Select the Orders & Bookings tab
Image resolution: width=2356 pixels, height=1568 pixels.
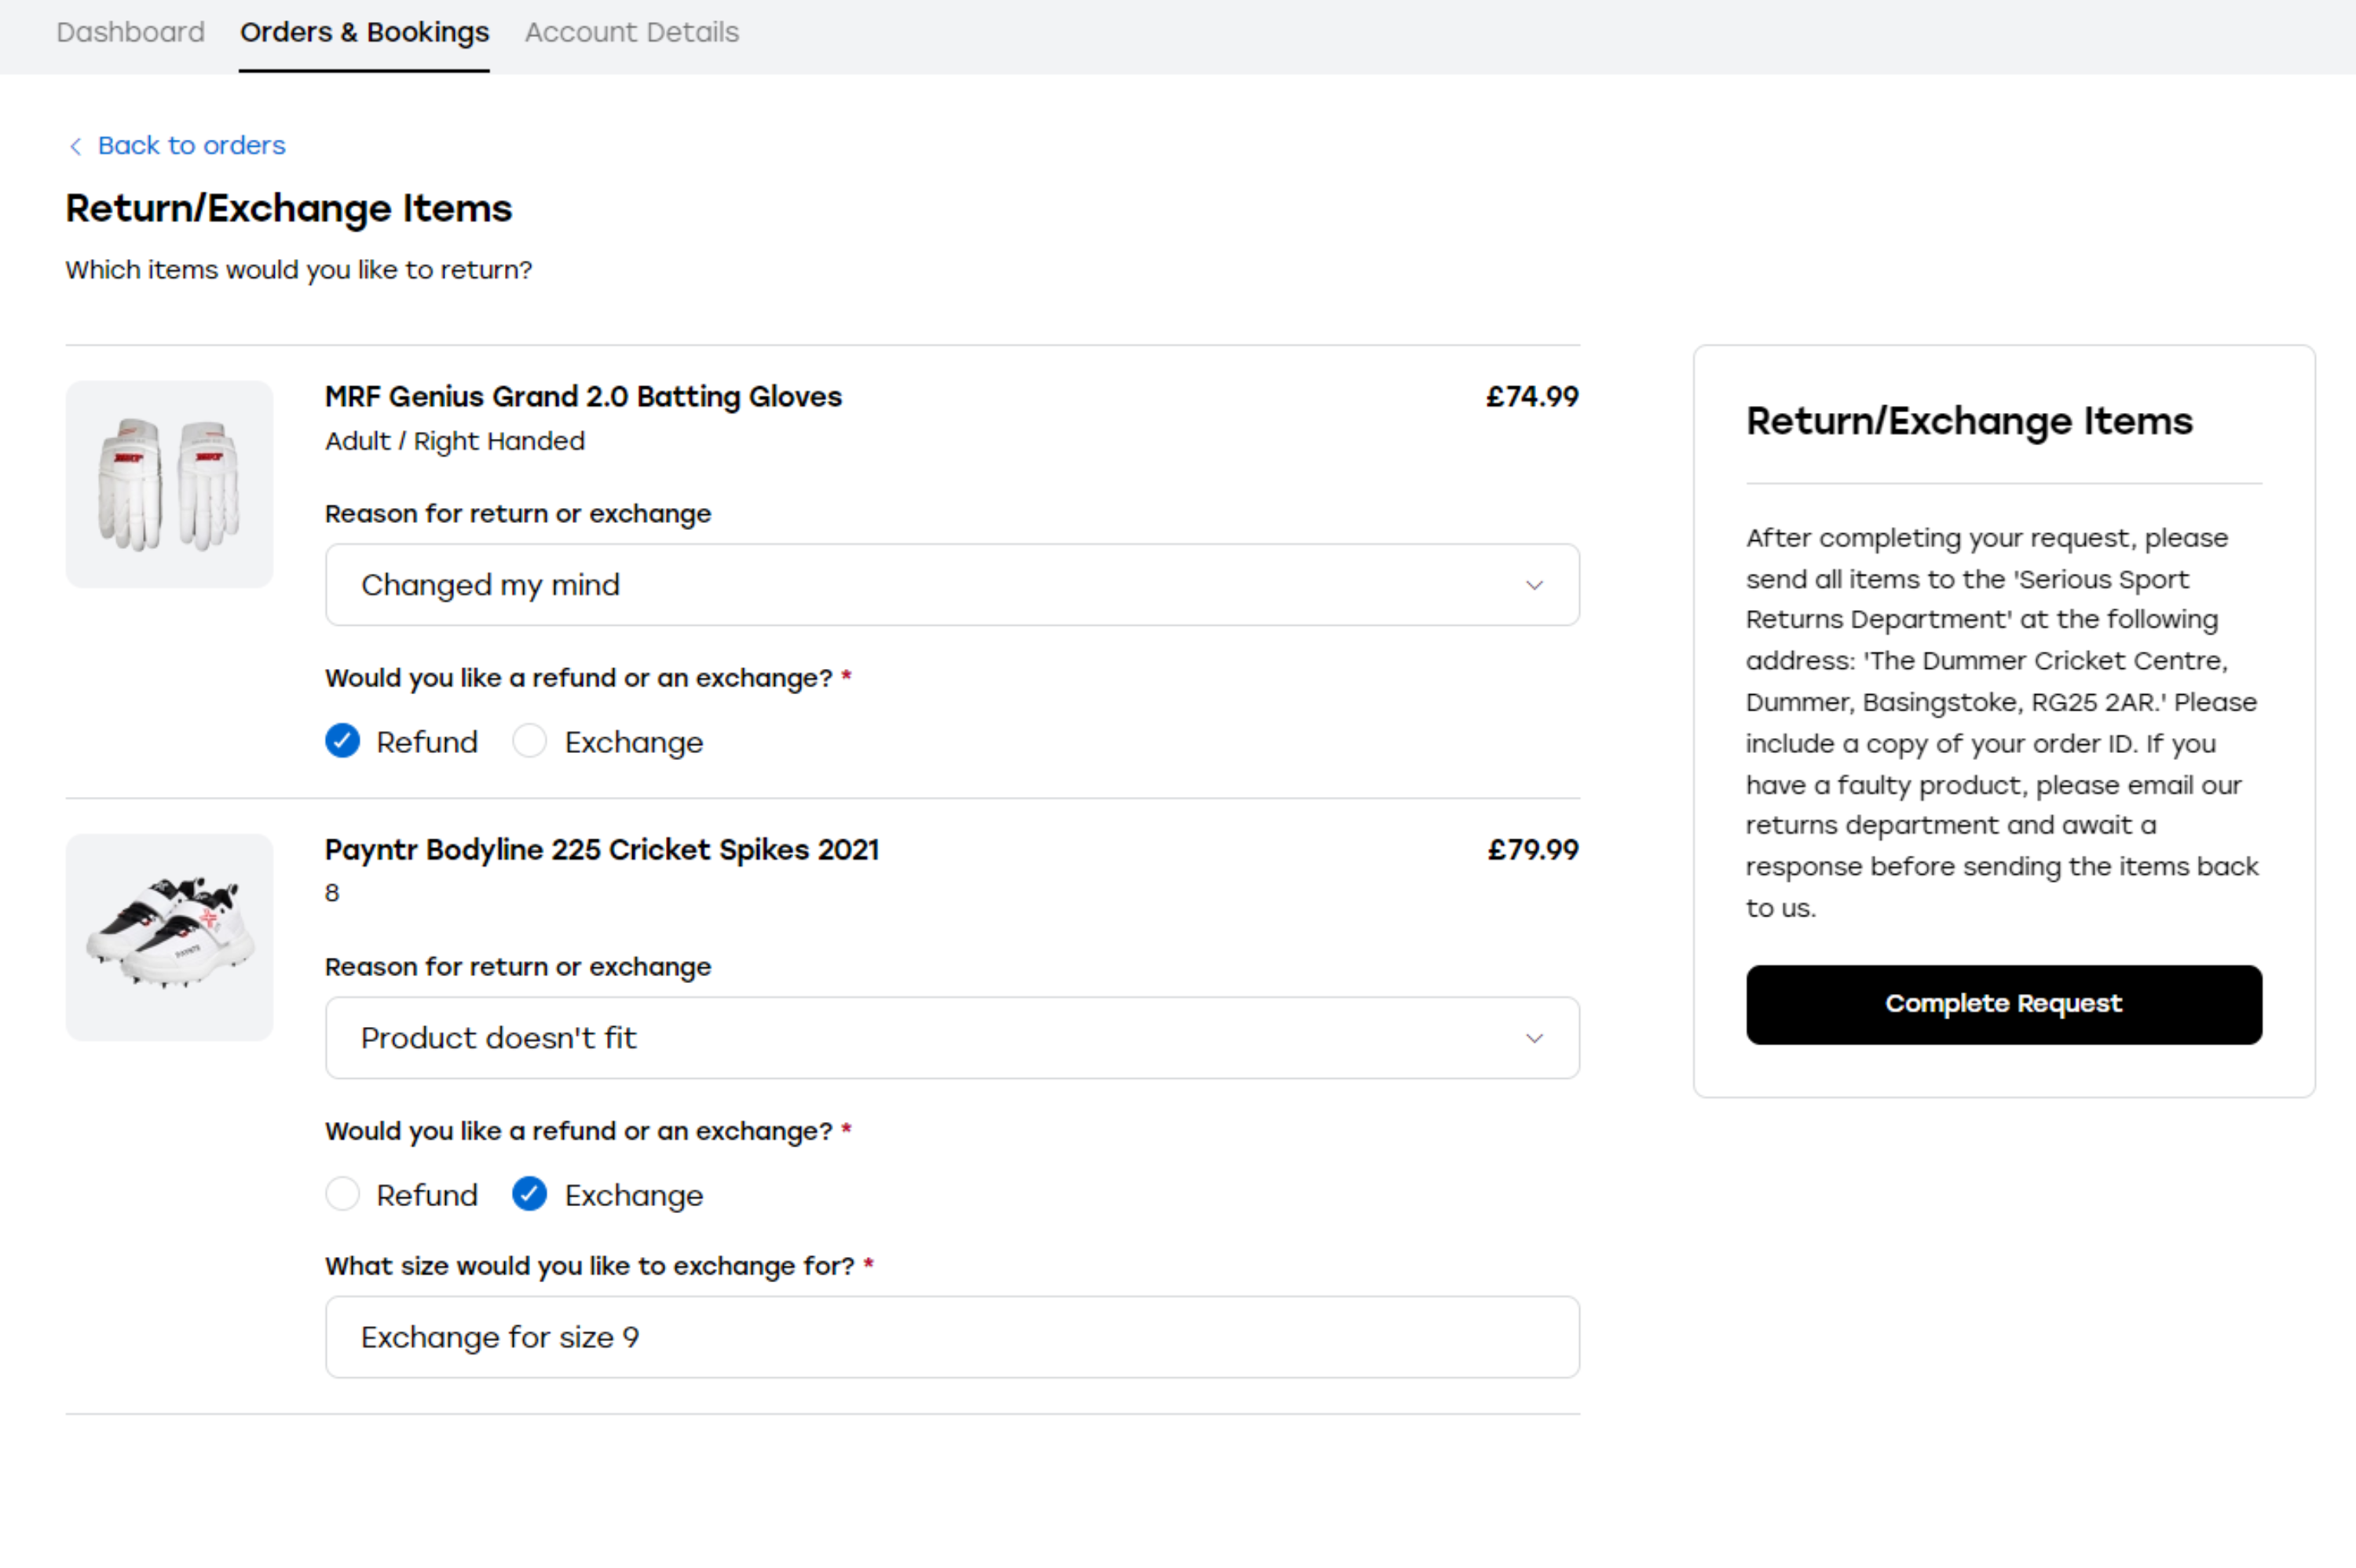point(364,32)
